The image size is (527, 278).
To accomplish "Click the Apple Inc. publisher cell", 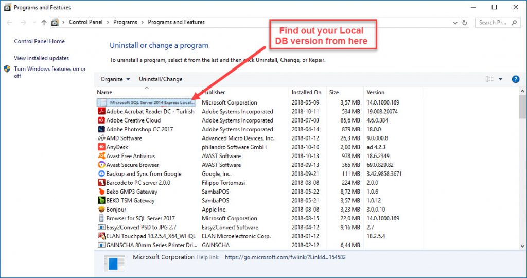I will pos(214,210).
